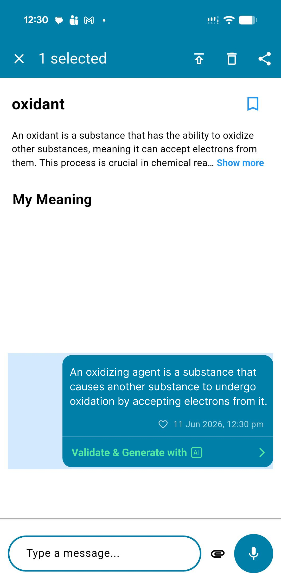Attach a file using paperclip icon
Image resolution: width=281 pixels, height=585 pixels.
(218, 553)
